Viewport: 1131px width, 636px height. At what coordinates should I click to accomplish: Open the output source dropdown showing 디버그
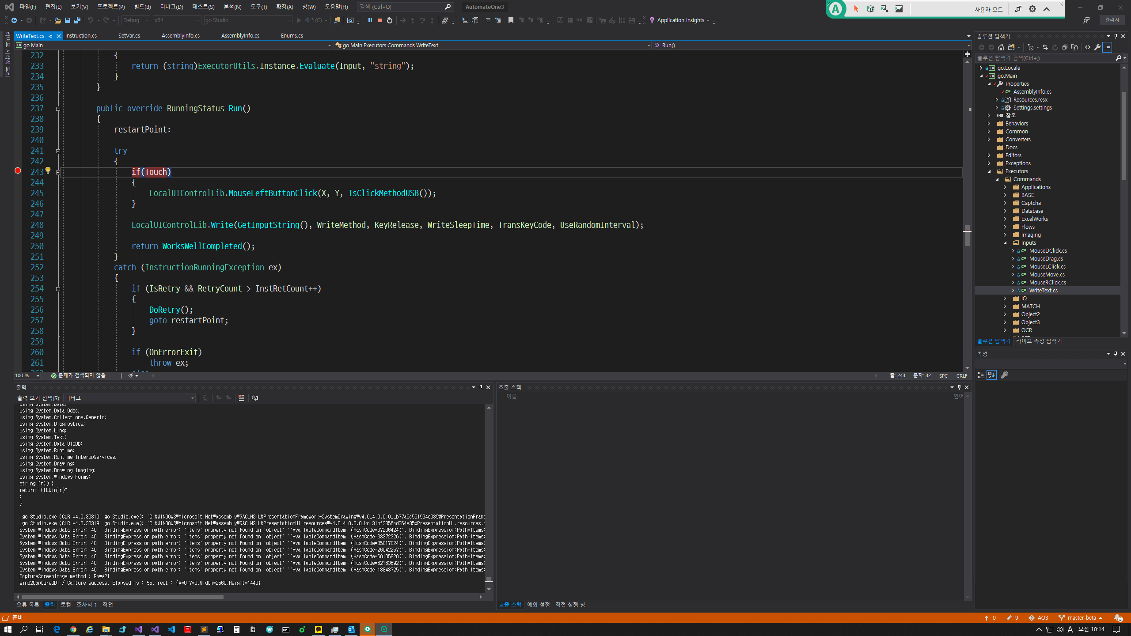tap(129, 398)
